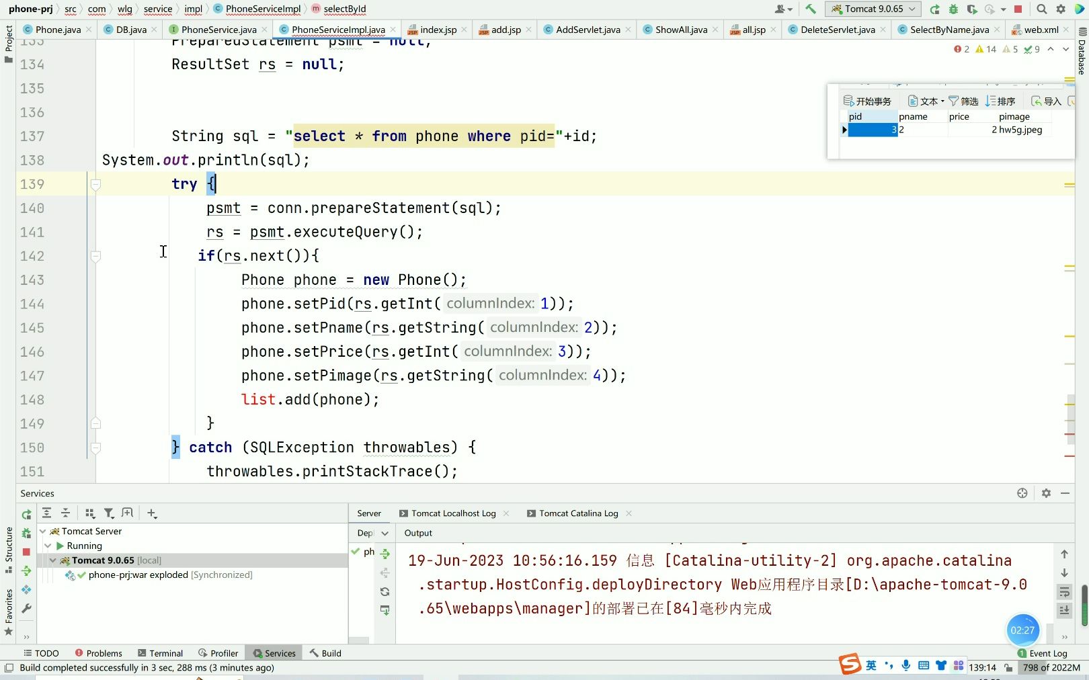Switch to the DB.java editor tab
This screenshot has height=680, width=1089.
point(131,30)
